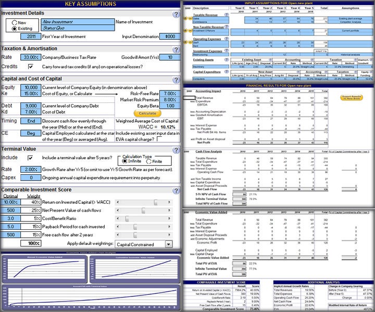This screenshot has width=375, height=312.
Task: Click the Risk-Free Rate 7.00% field
Action: click(170, 94)
